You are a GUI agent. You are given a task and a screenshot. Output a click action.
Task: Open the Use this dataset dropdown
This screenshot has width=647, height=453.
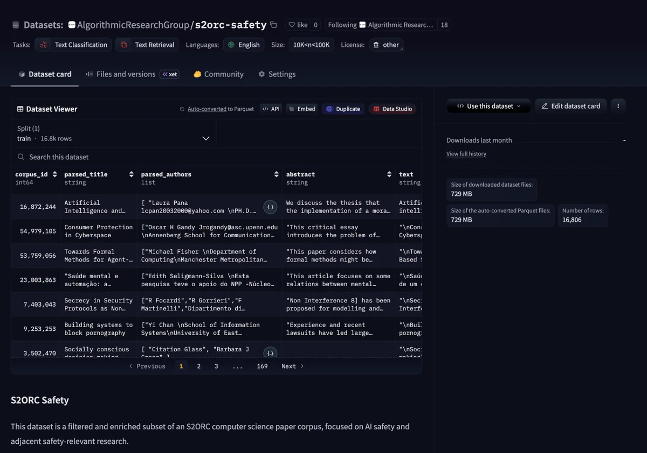pyautogui.click(x=488, y=106)
